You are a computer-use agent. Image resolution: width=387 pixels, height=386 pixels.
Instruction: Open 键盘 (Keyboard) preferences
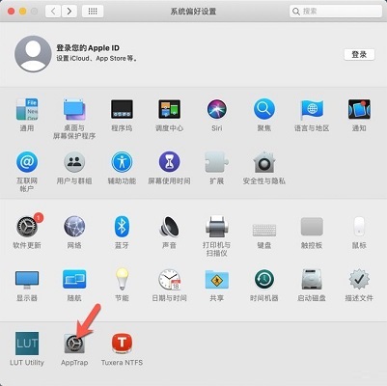[264, 230]
